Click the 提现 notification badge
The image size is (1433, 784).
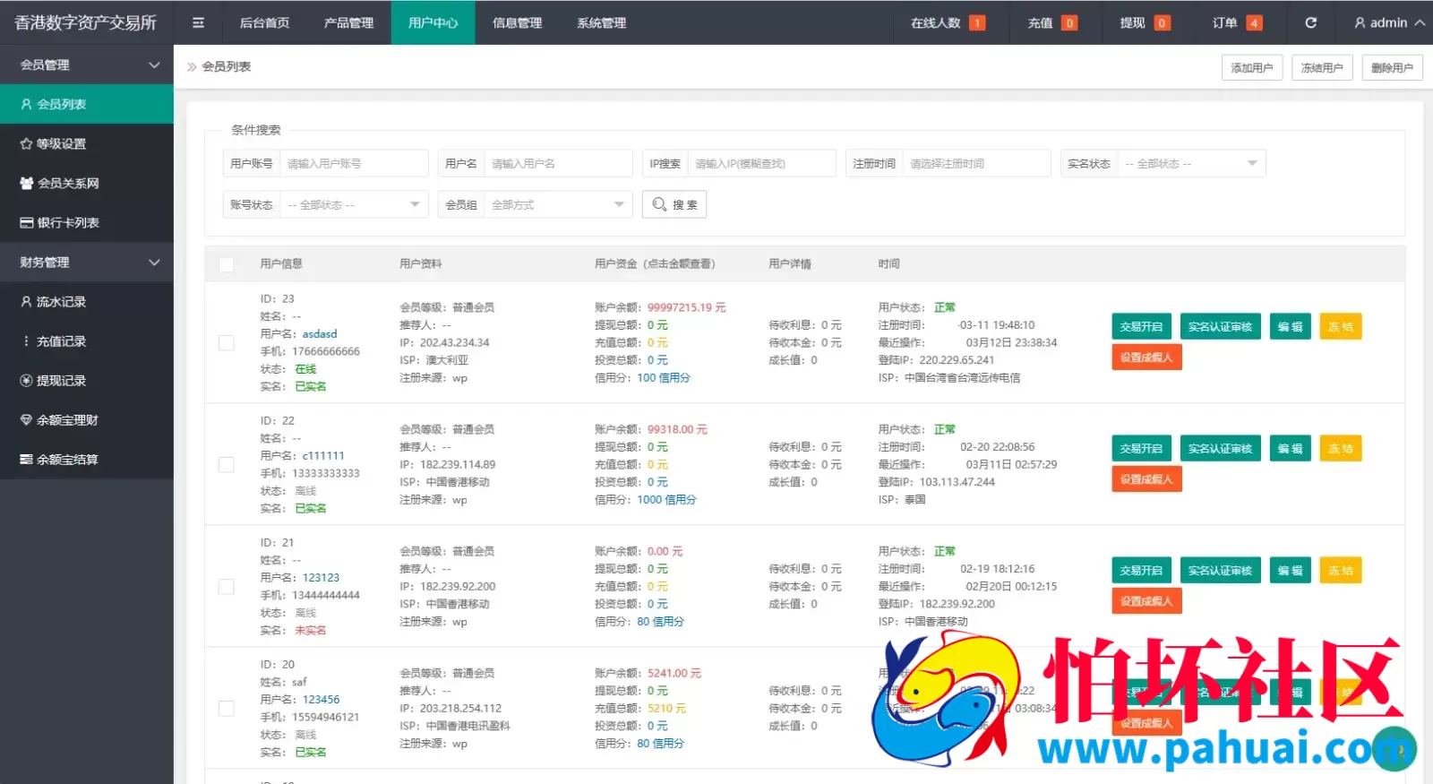tap(1162, 23)
